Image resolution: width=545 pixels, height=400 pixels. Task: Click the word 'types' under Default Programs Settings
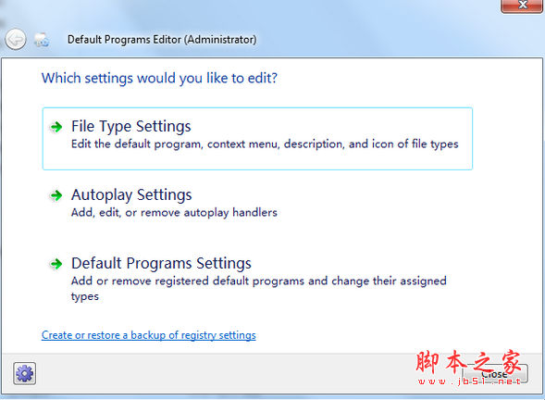point(85,296)
